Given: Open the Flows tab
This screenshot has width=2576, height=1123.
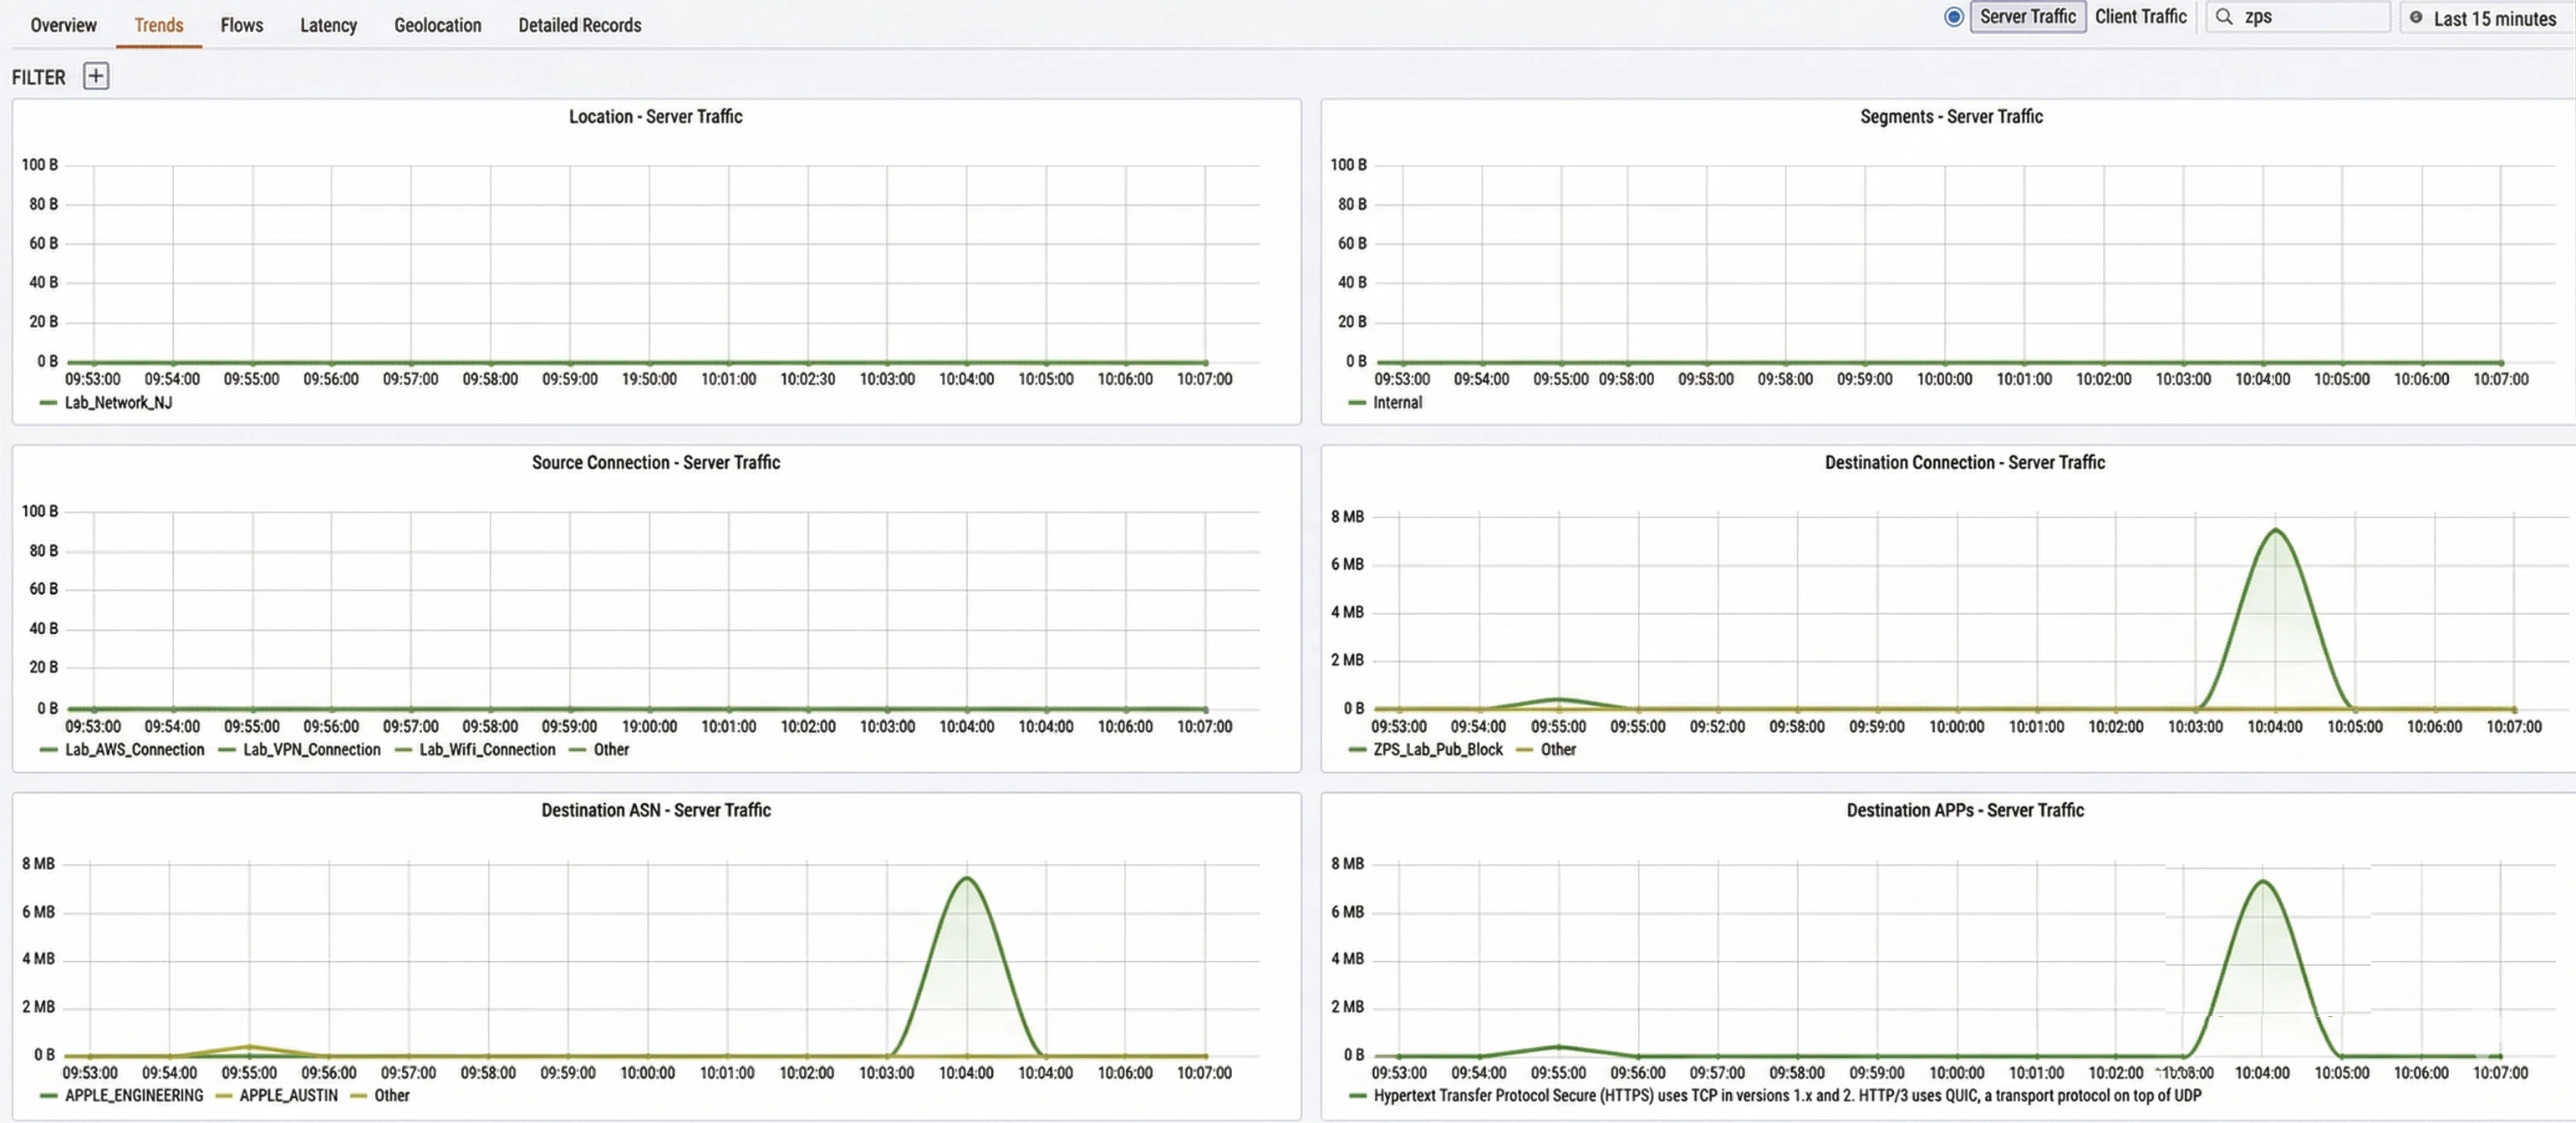Looking at the screenshot, I should click(241, 25).
